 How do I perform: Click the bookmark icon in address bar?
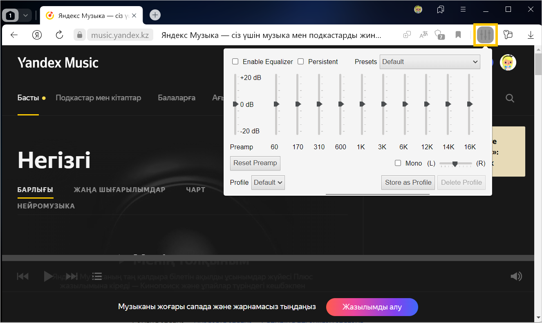[458, 35]
